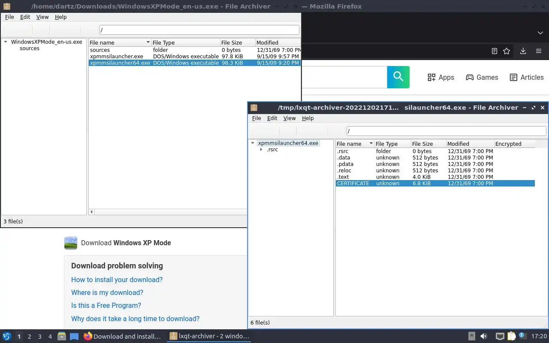This screenshot has height=343, width=549.
Task: Toggle Firefox reader view icon
Action: [x=494, y=51]
